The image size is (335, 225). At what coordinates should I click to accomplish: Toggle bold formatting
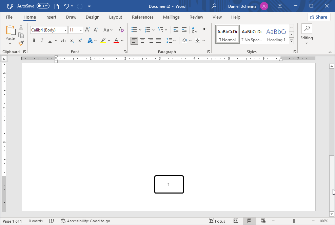[x=34, y=41]
